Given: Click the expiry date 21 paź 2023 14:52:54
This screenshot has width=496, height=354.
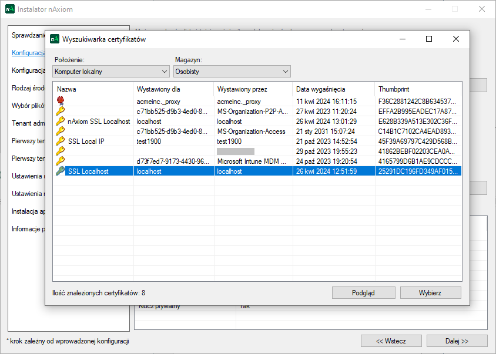Looking at the screenshot, I should tap(326, 141).
